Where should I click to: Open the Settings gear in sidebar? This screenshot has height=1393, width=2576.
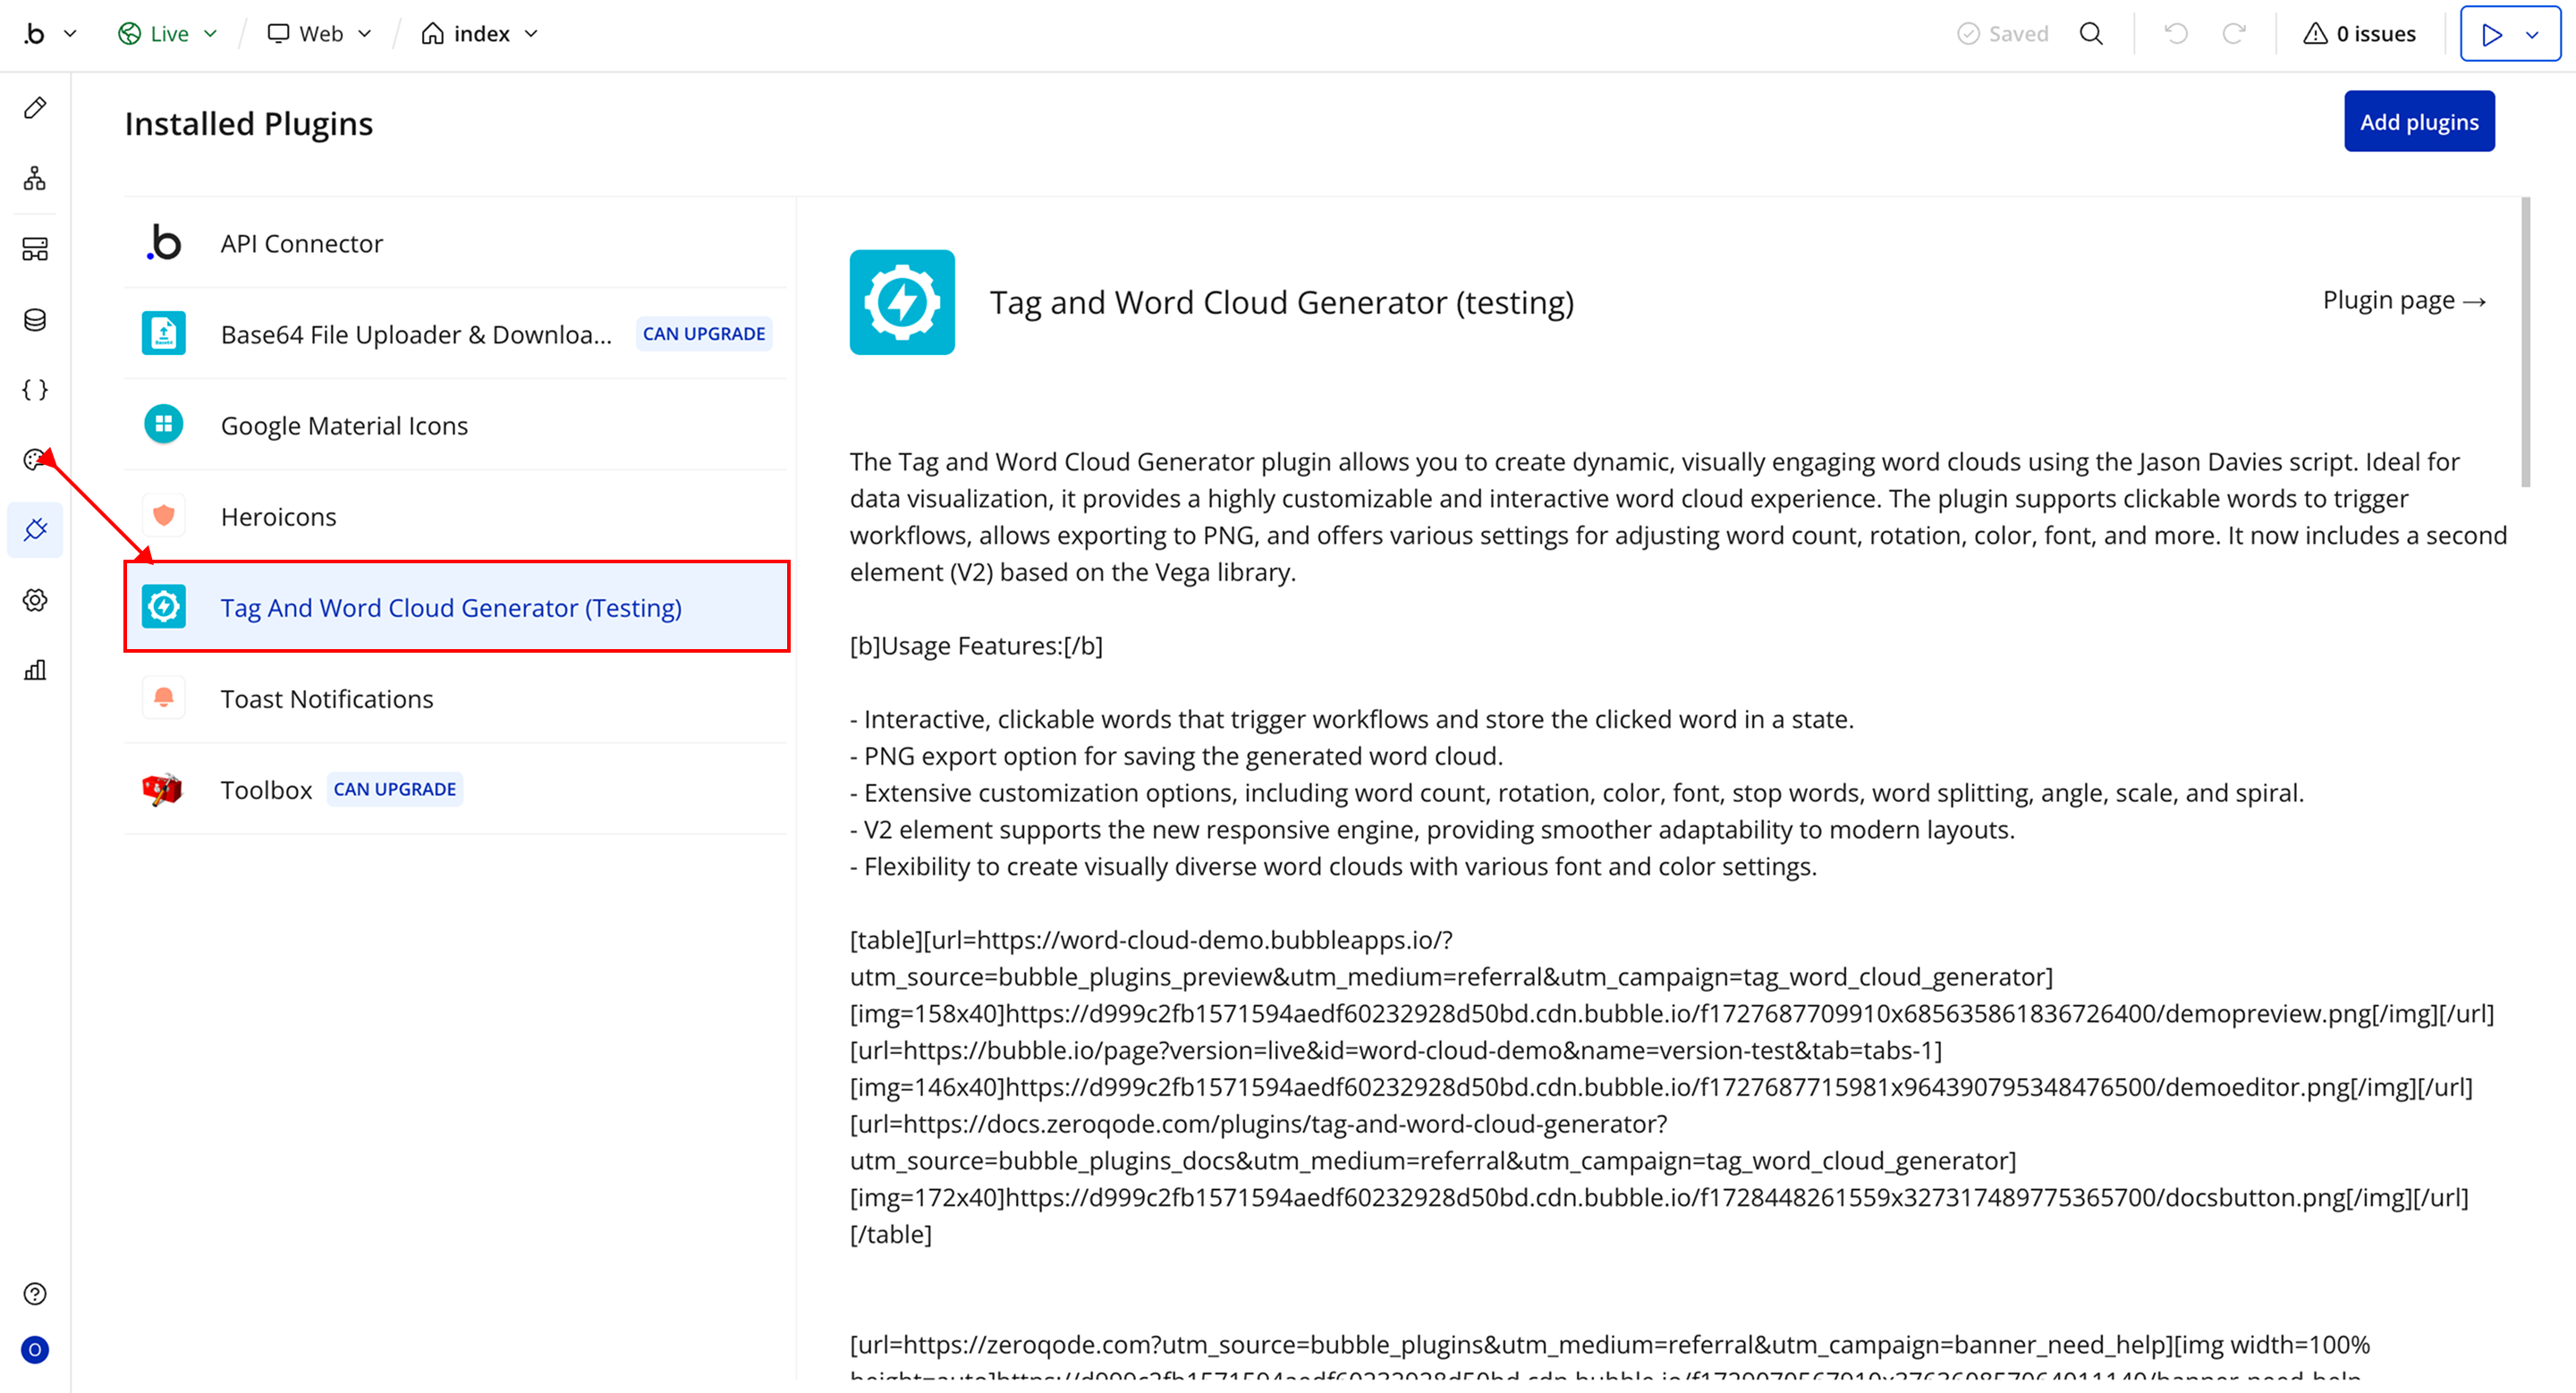click(35, 601)
